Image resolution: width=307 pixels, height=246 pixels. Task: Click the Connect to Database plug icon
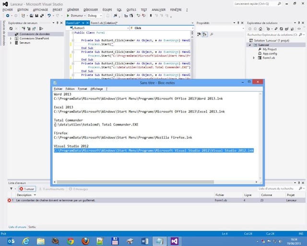24,29
